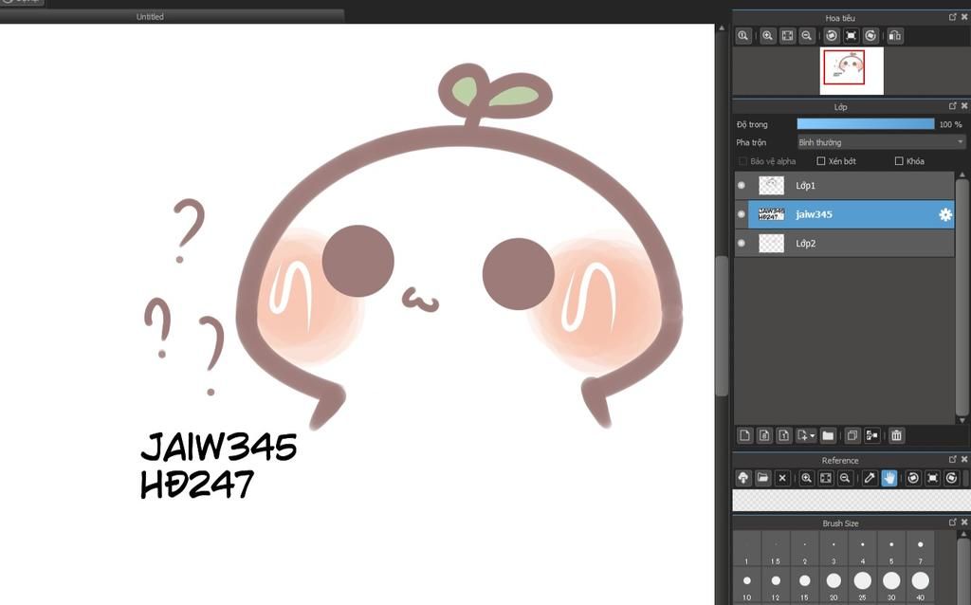Screen dimensions: 971x605
Task: Close the Reference panel
Action: coord(964,460)
